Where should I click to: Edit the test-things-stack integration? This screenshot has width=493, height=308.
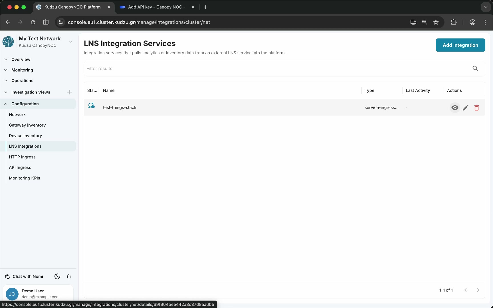coord(466,108)
